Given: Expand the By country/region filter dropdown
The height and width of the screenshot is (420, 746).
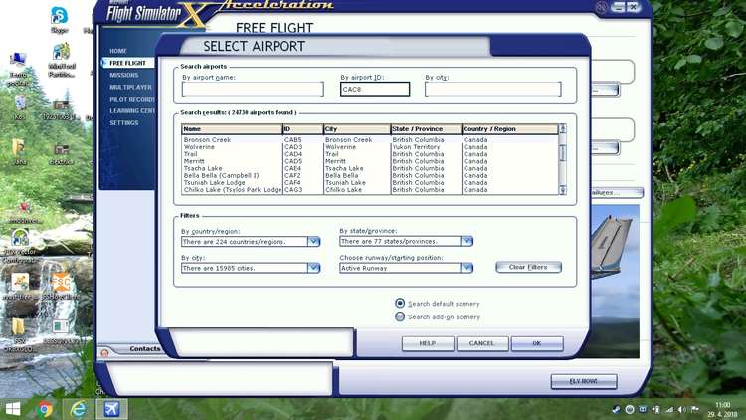Looking at the screenshot, I should 313,242.
